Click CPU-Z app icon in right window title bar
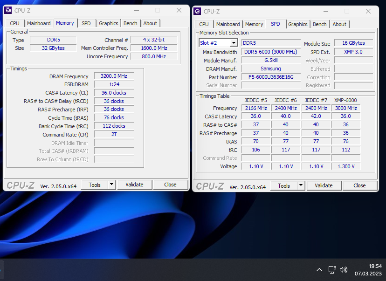 197,11
